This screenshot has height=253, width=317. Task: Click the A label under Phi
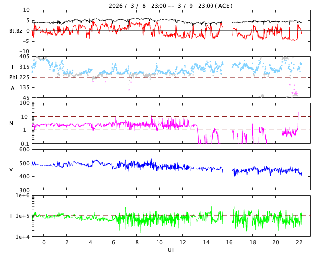point(13,88)
